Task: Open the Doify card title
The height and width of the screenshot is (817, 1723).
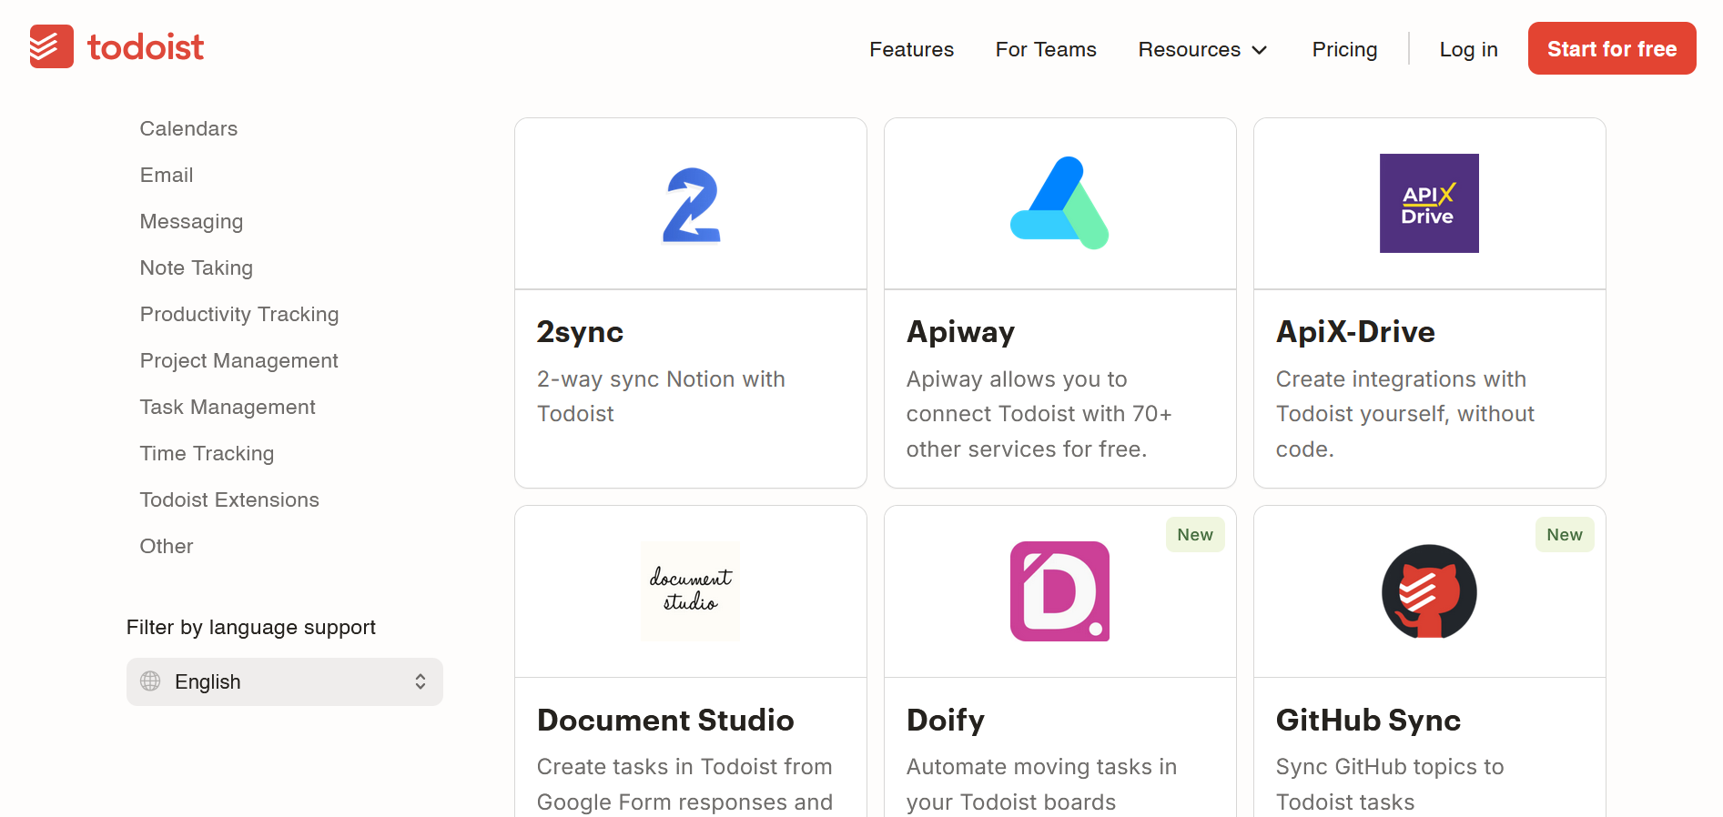Action: 946,720
